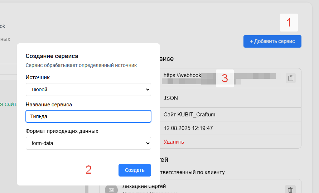This screenshot has height=193, width=319.
Task: Click the Сервис обрабатывает определенный источник subtitle
Action: [x=81, y=65]
